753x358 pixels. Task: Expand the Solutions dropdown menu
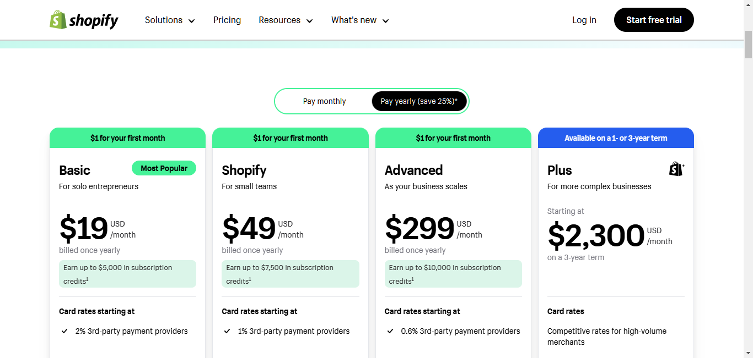tap(170, 20)
